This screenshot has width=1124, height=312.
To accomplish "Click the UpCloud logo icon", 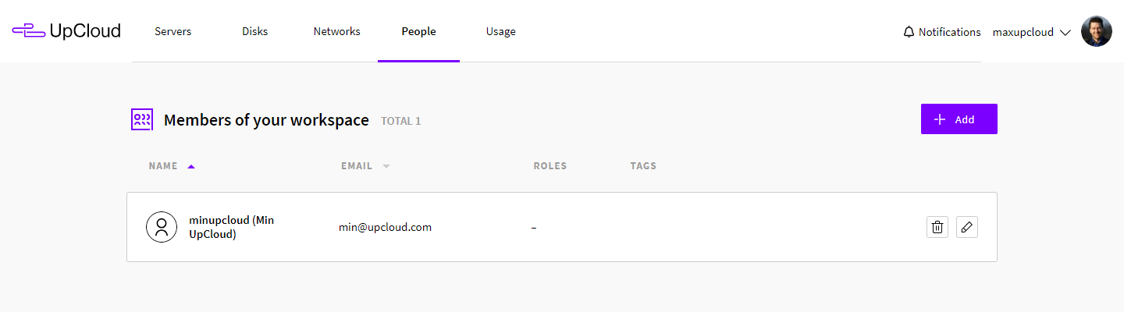I will (29, 31).
